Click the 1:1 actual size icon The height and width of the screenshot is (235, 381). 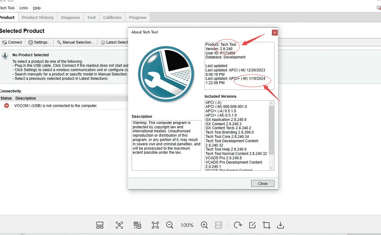click(219, 225)
